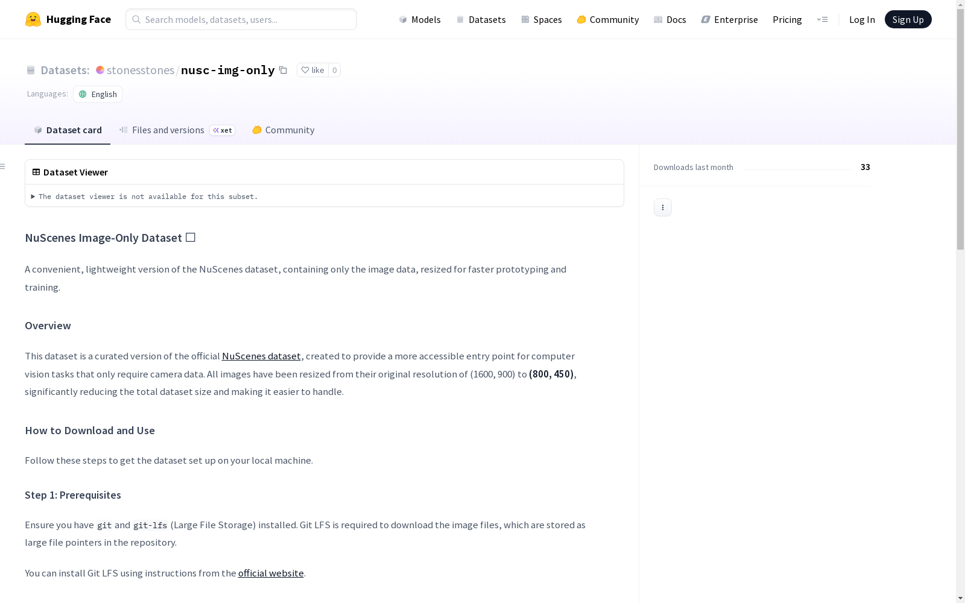Click the Dataset Viewer table icon

tap(36, 172)
